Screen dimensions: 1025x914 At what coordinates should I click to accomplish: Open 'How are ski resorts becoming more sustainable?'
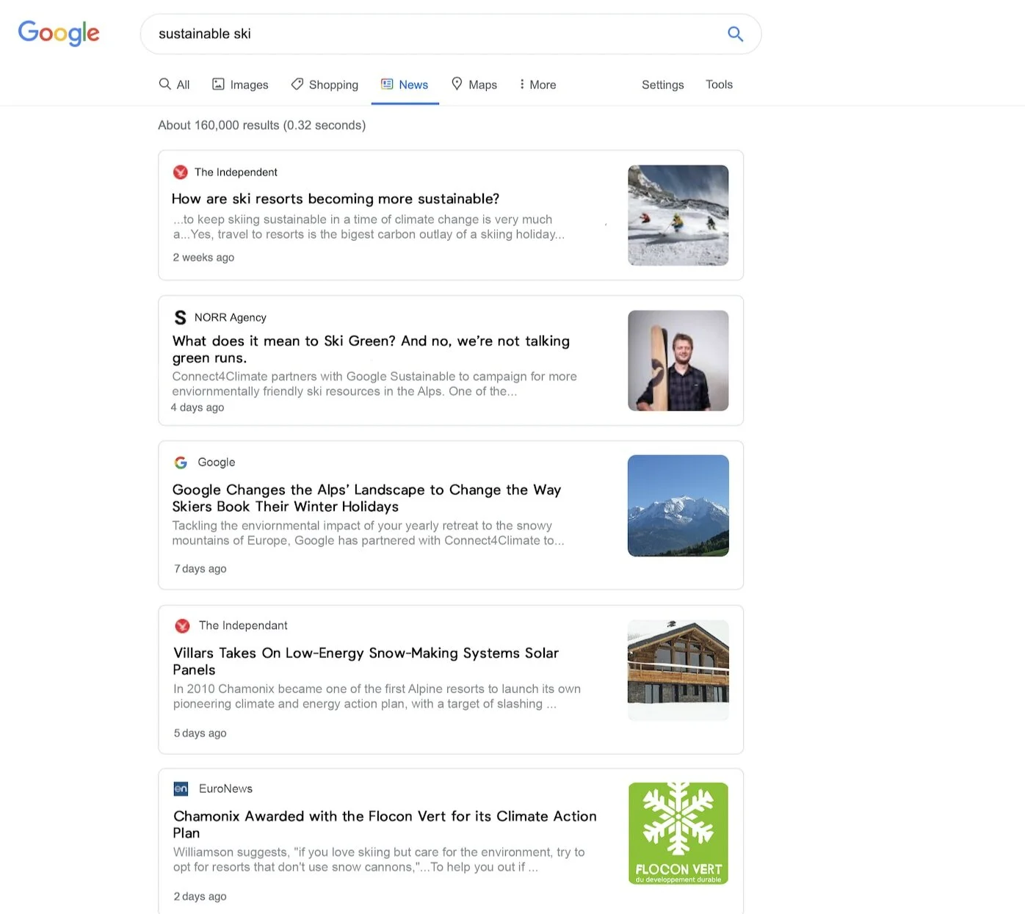(x=336, y=199)
